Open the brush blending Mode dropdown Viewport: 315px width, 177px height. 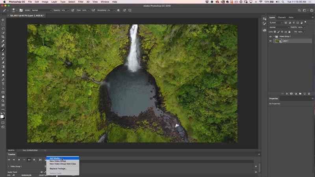tap(42, 10)
